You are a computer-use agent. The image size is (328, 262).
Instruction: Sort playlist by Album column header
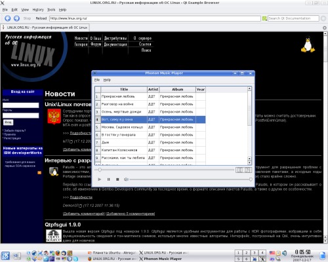click(x=177, y=90)
